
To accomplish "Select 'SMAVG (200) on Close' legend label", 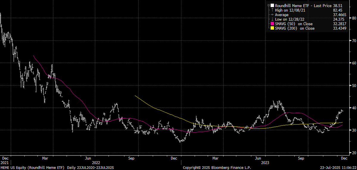I will click(295, 28).
